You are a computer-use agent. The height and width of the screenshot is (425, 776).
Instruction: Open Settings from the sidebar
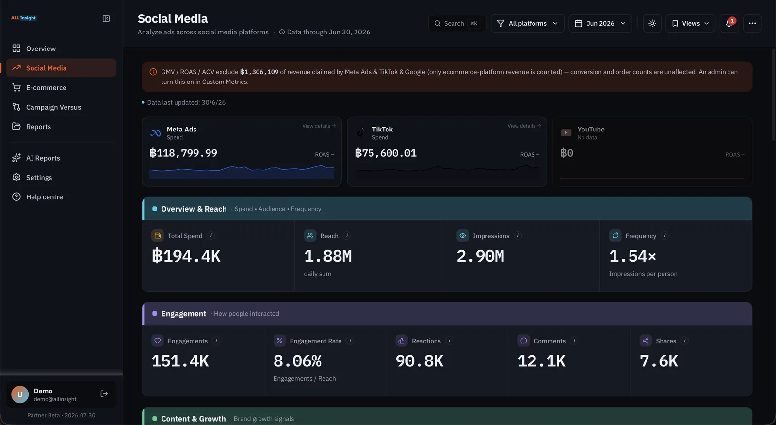pyautogui.click(x=61, y=178)
